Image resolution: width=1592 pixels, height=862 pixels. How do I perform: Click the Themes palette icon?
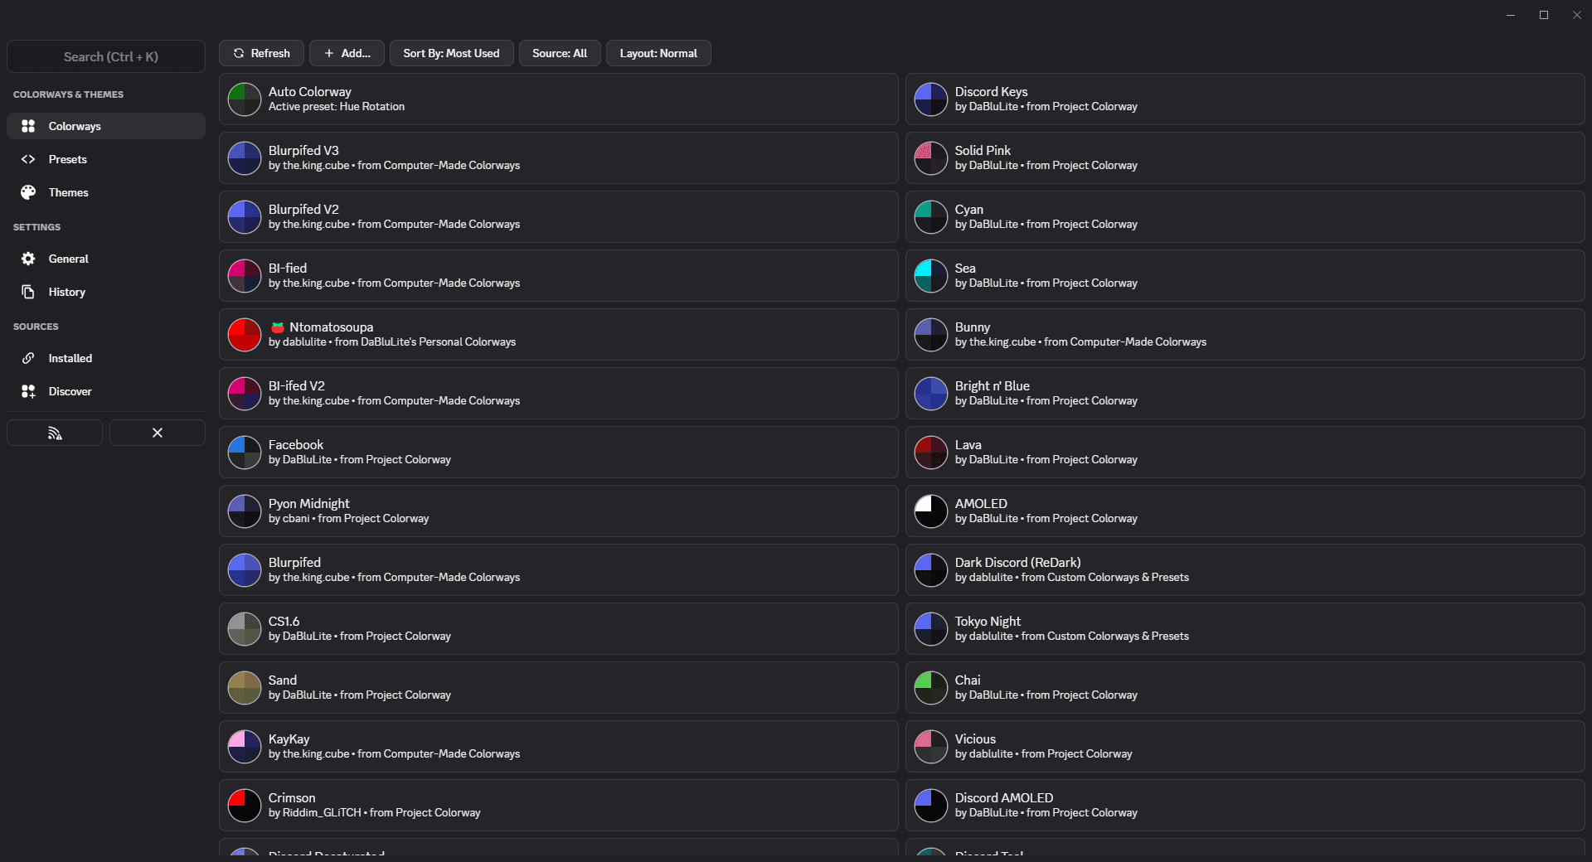click(x=28, y=192)
